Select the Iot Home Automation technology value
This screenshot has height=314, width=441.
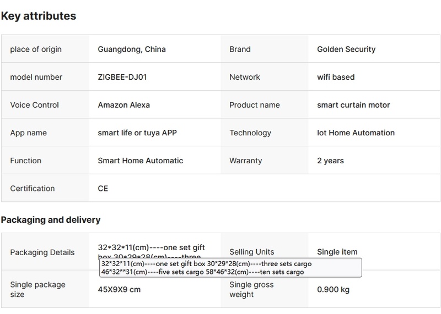(356, 133)
